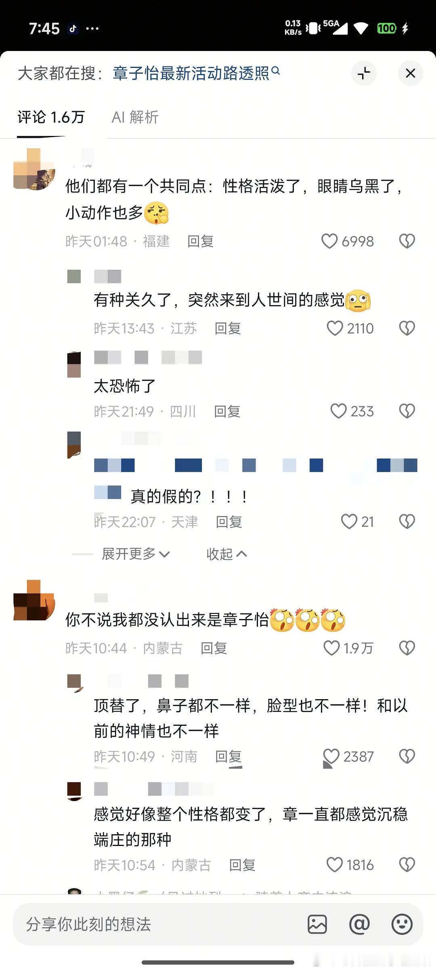Tap the @ mention icon
The image size is (436, 971).
click(359, 924)
